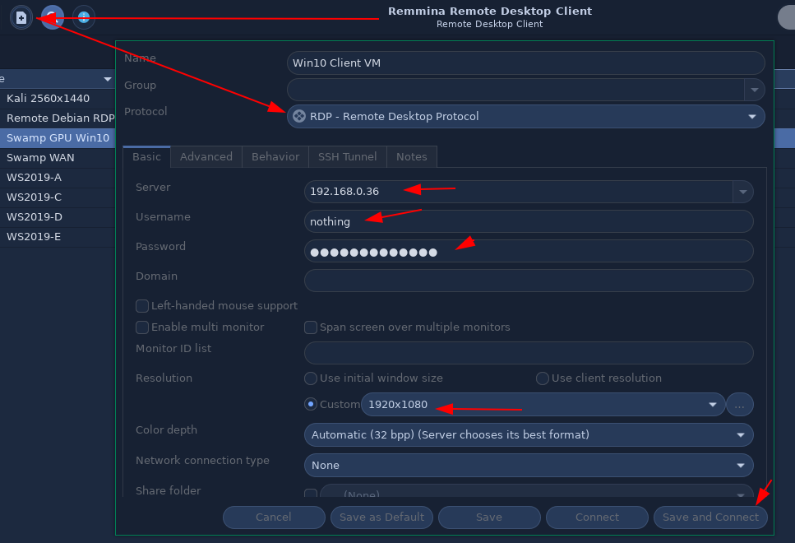Open the blue three-dot menu button

(x=84, y=18)
